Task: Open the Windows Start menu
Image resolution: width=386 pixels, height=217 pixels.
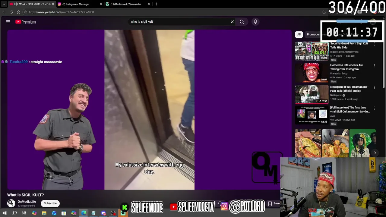Action: click(x=5, y=213)
